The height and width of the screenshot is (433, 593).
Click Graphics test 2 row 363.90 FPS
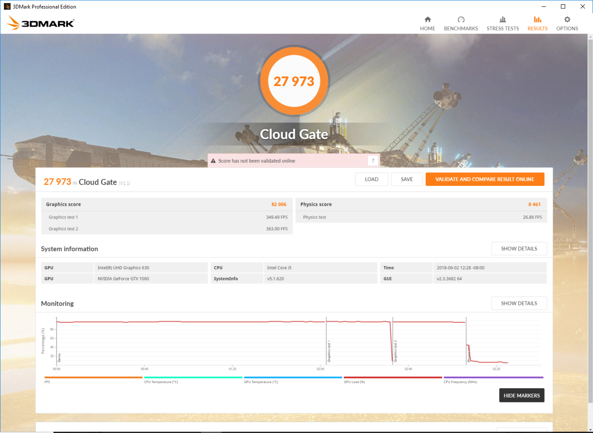point(167,229)
